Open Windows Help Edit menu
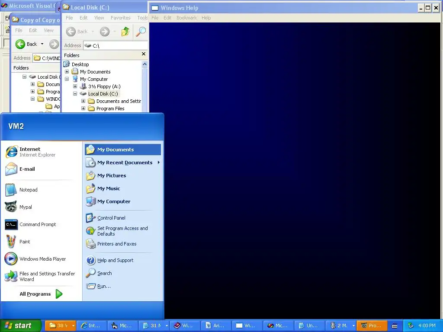Image resolution: width=443 pixels, height=332 pixels. click(167, 18)
